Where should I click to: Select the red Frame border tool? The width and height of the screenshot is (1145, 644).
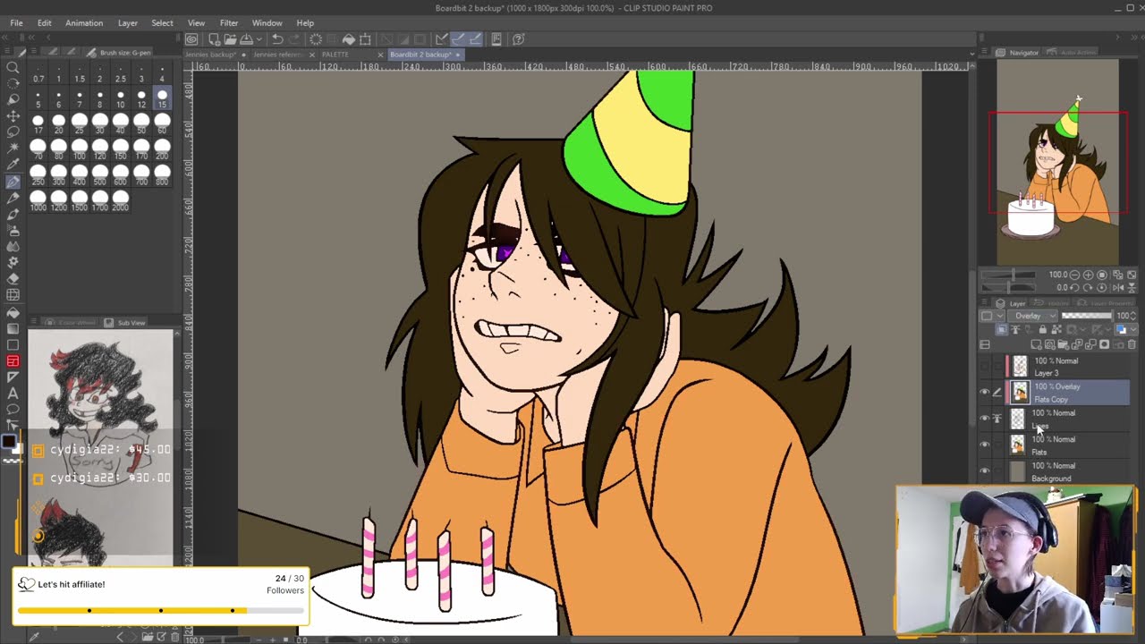(x=13, y=361)
